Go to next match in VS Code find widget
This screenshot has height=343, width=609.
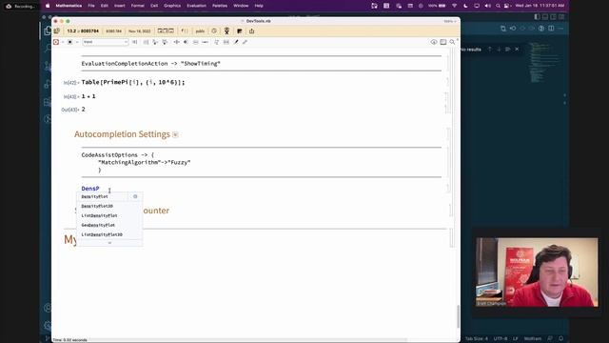499,50
